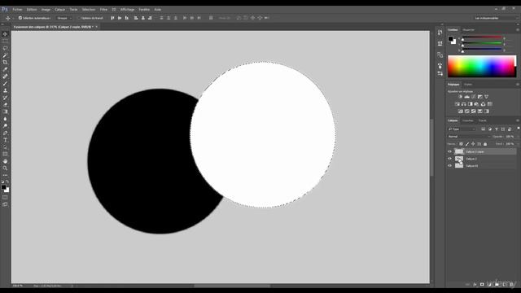This screenshot has width=521, height=293.
Task: Filter layers by type layers T icon
Action: [x=497, y=129]
